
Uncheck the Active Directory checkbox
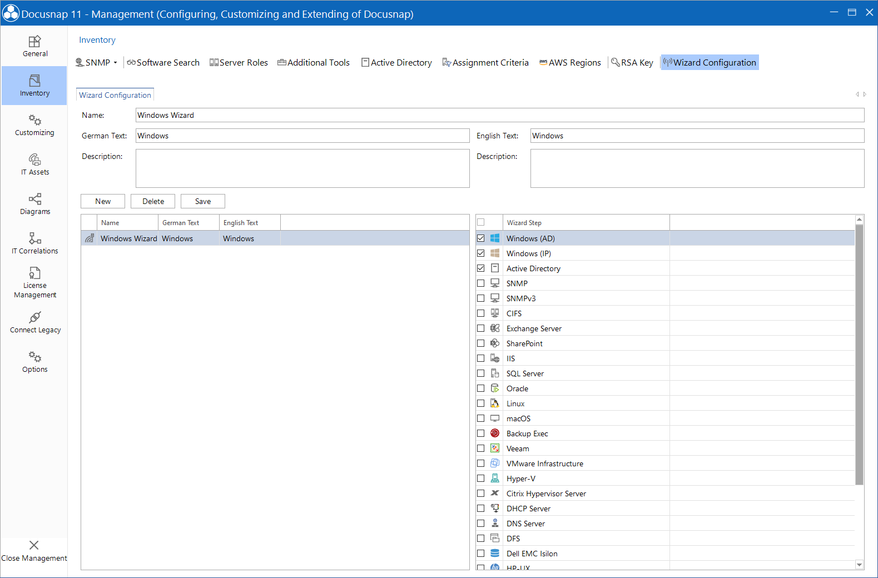click(x=481, y=268)
